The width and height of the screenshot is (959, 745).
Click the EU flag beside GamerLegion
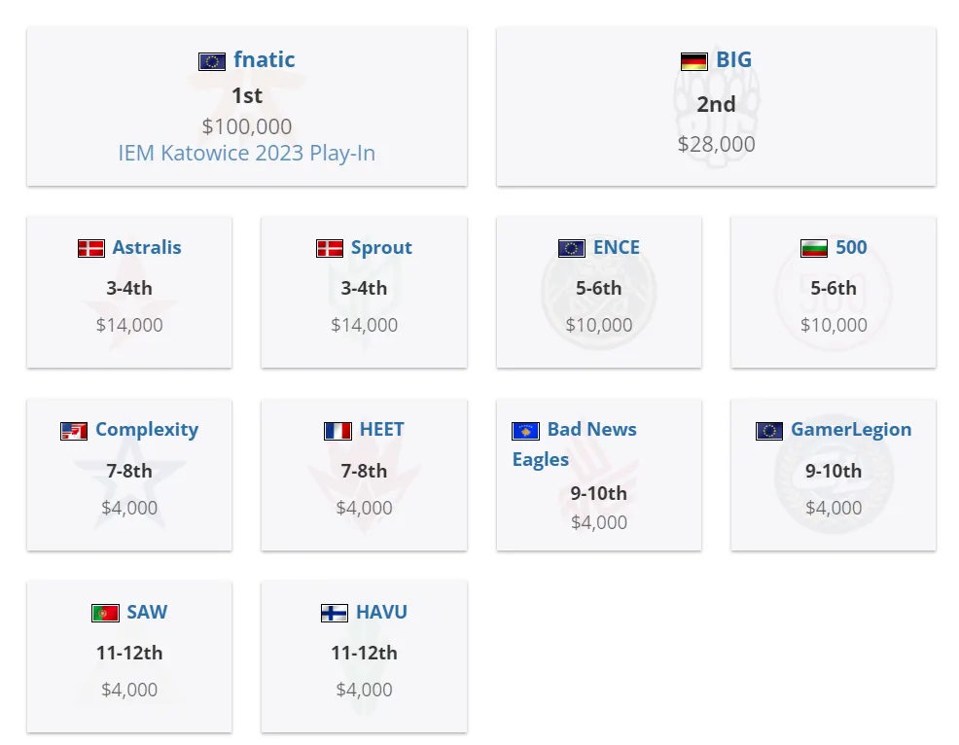pyautogui.click(x=768, y=431)
